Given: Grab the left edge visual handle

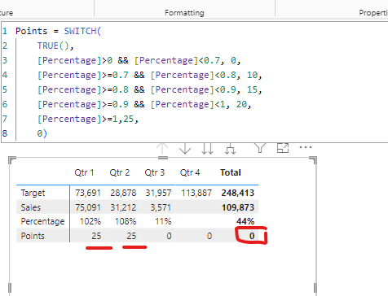Looking at the screenshot, I should [10, 287].
